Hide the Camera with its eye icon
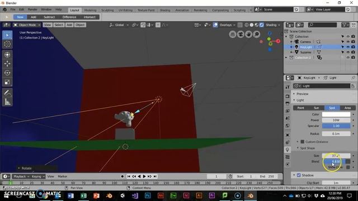The width and height of the screenshot is (358, 201). tap(348, 42)
